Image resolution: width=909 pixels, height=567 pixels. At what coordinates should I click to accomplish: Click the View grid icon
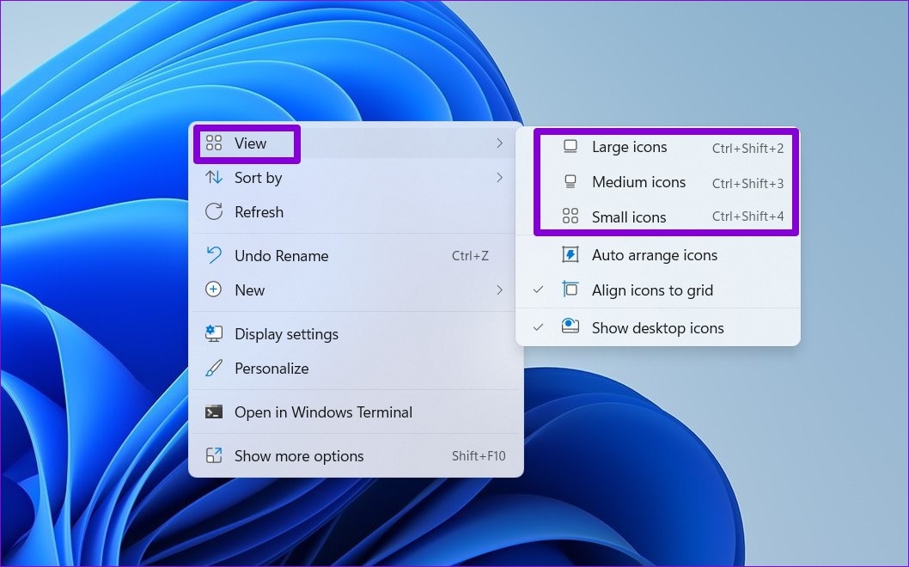coord(214,143)
